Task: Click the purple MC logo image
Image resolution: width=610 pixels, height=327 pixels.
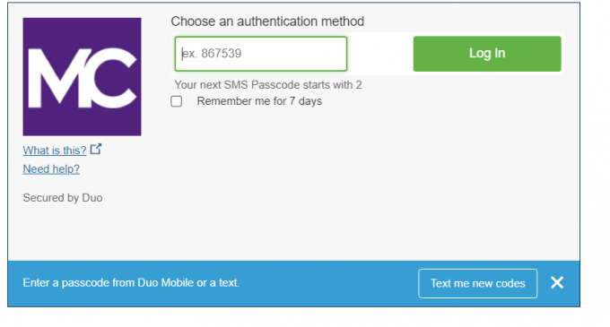Action: (x=82, y=76)
